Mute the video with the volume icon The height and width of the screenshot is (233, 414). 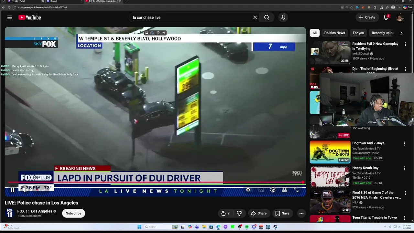click(x=25, y=190)
